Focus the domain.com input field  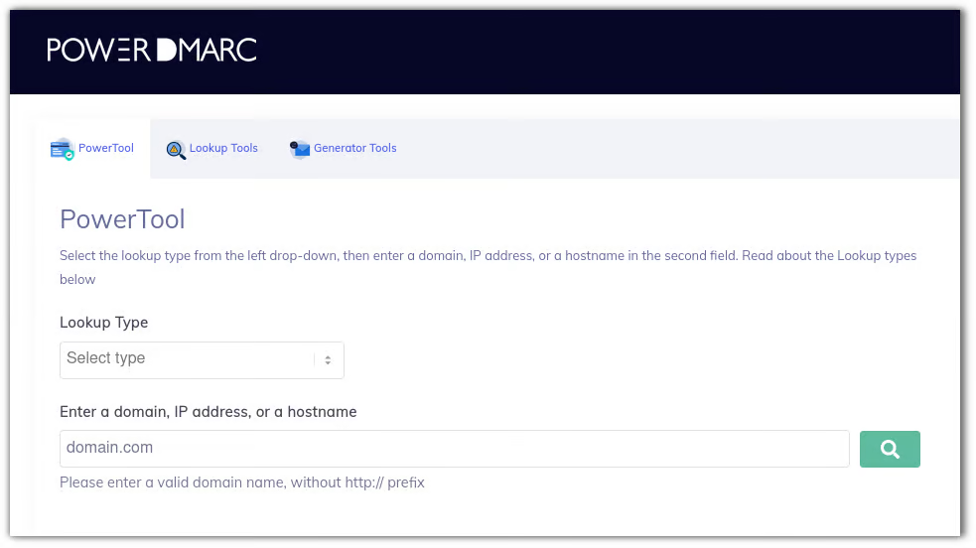click(455, 449)
